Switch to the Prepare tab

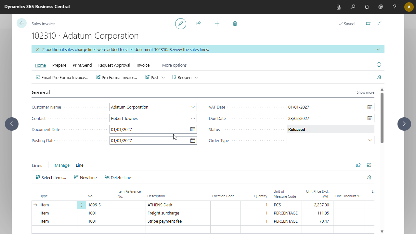pyautogui.click(x=59, y=65)
